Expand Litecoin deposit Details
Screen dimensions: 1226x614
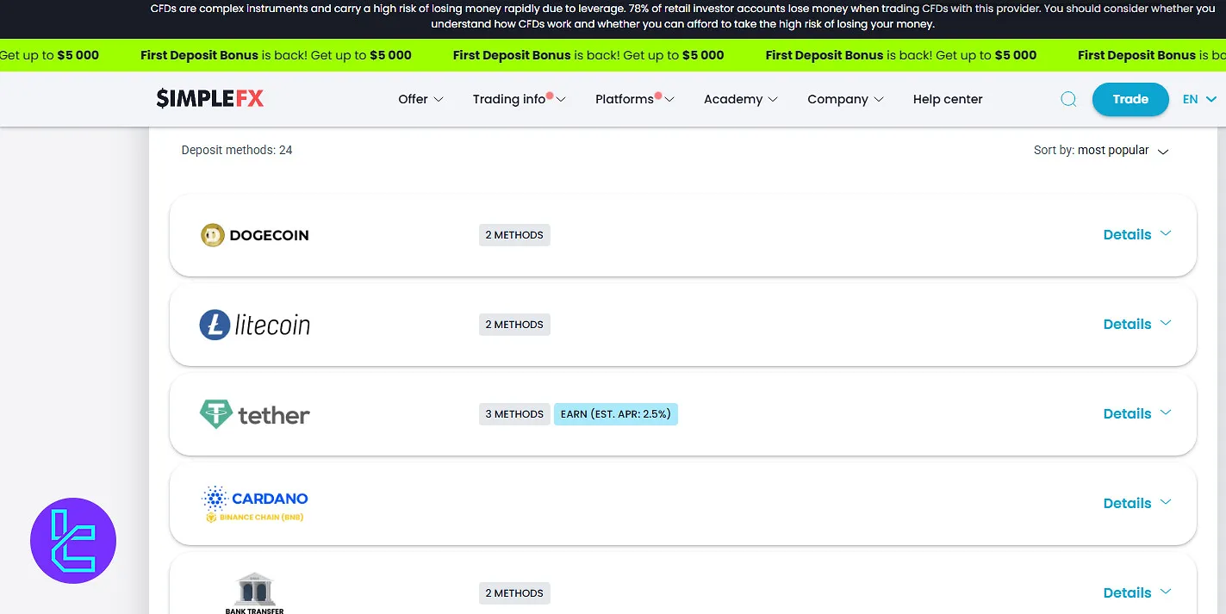tap(1136, 324)
